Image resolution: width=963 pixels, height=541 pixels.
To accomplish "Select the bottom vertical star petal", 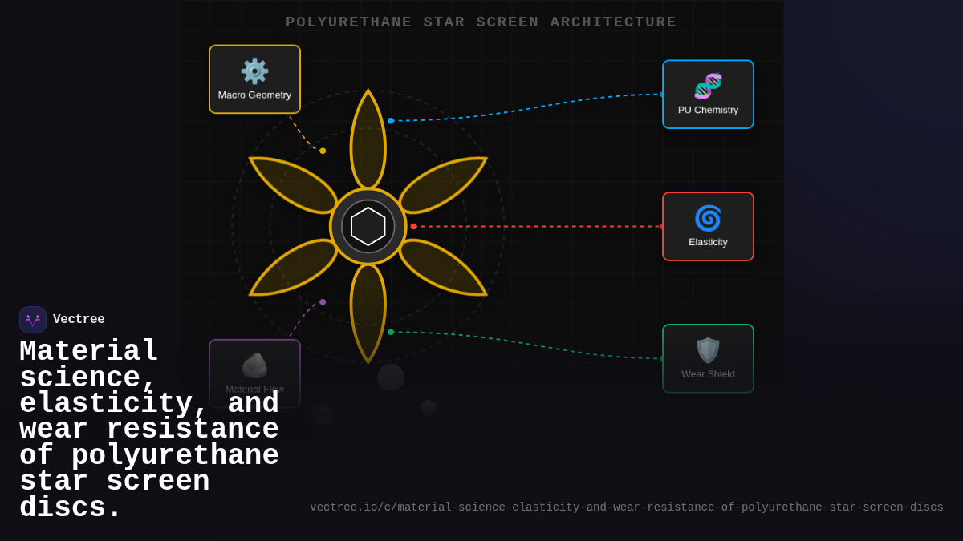I will click(x=368, y=313).
